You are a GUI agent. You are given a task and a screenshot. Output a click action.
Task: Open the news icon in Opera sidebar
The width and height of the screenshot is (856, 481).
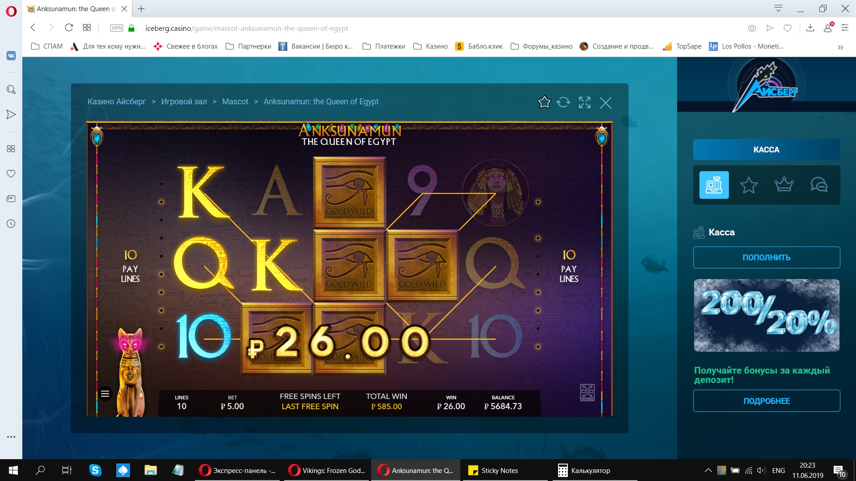pos(11,198)
